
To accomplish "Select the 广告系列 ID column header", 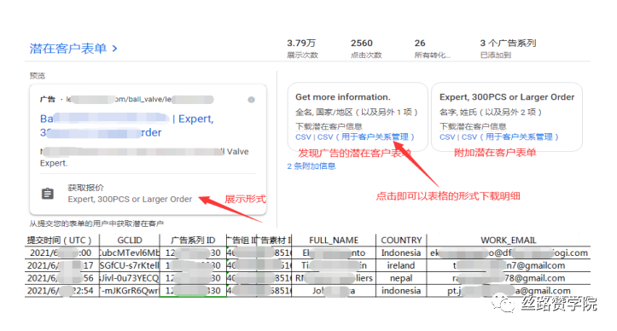I will pyautogui.click(x=193, y=240).
